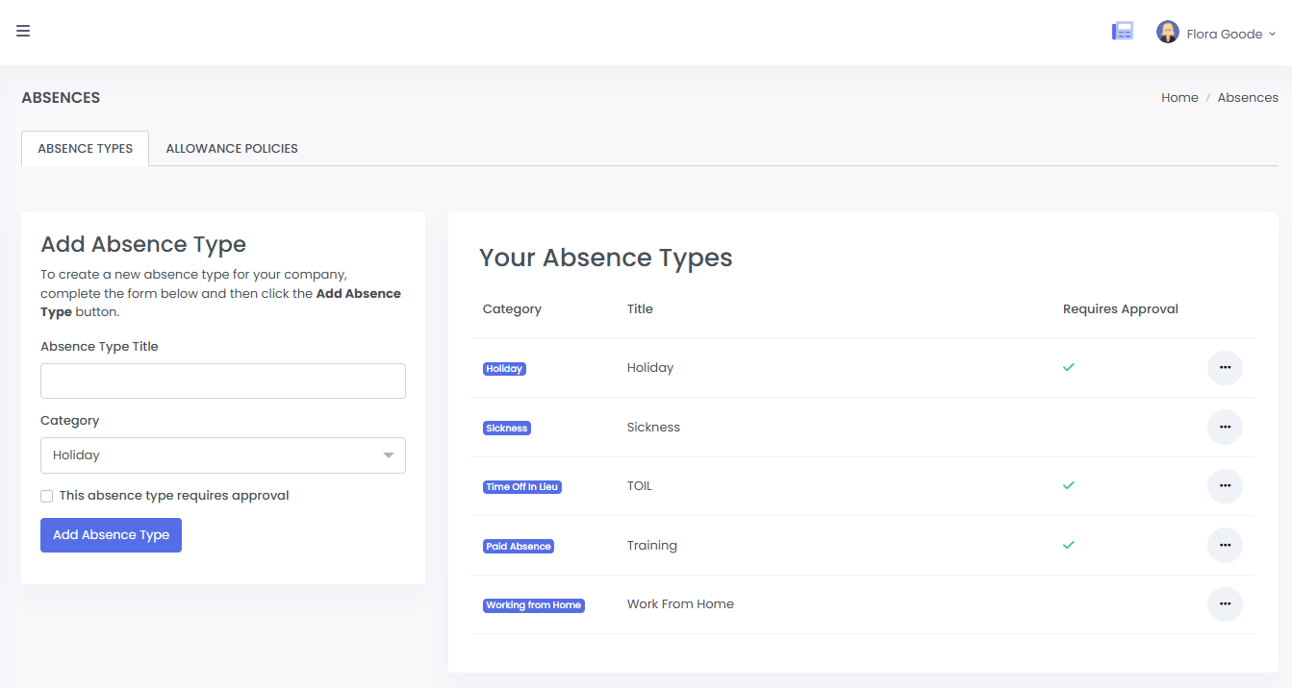Click the Time Off In Lieu category badge
Image resolution: width=1292 pixels, height=688 pixels.
coord(521,487)
